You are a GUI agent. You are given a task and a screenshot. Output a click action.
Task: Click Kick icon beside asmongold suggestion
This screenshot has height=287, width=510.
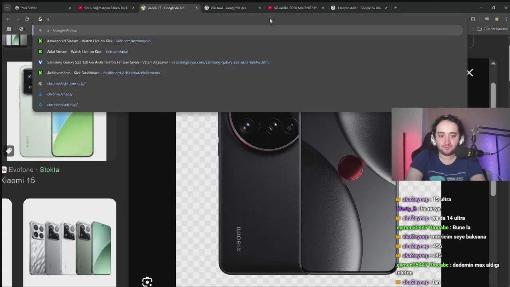click(40, 41)
